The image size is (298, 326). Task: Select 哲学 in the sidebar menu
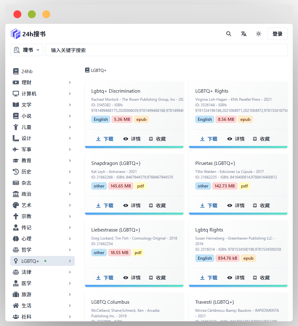[26, 250]
